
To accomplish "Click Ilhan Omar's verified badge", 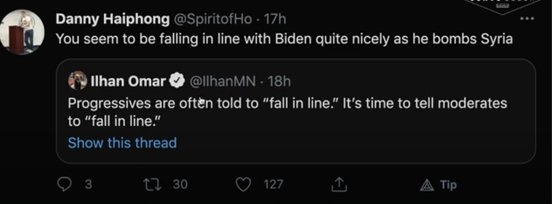I will tap(178, 81).
